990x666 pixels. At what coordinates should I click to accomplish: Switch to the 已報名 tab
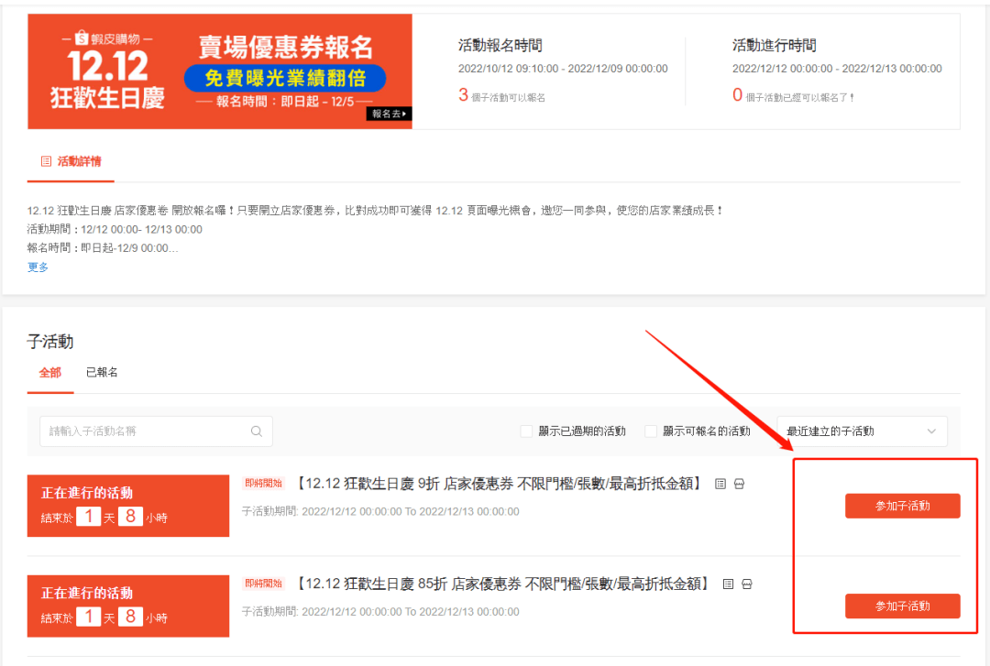point(102,373)
